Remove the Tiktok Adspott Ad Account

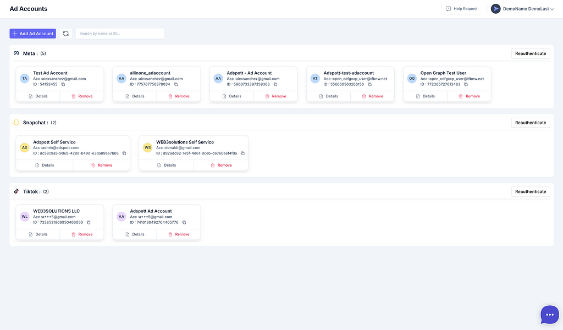coord(179,234)
